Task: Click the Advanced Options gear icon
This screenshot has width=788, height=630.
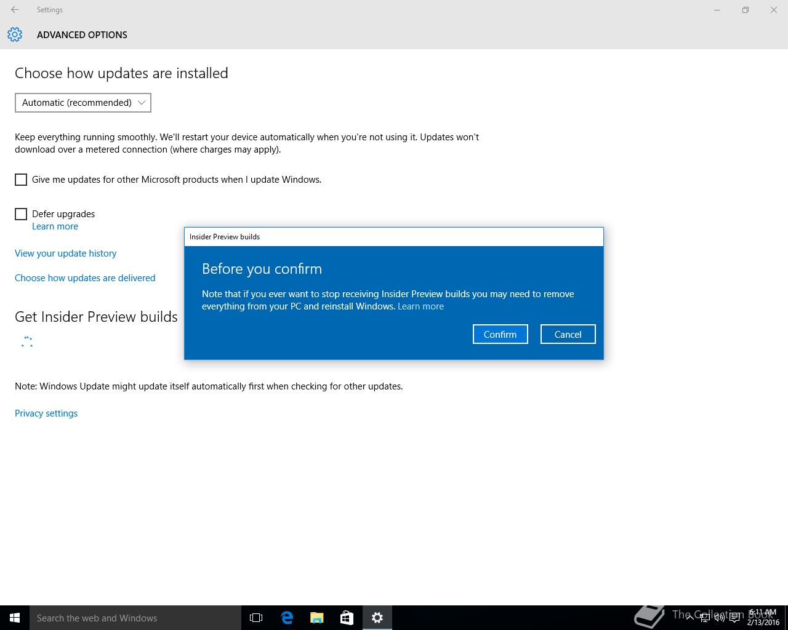Action: pyautogui.click(x=15, y=34)
